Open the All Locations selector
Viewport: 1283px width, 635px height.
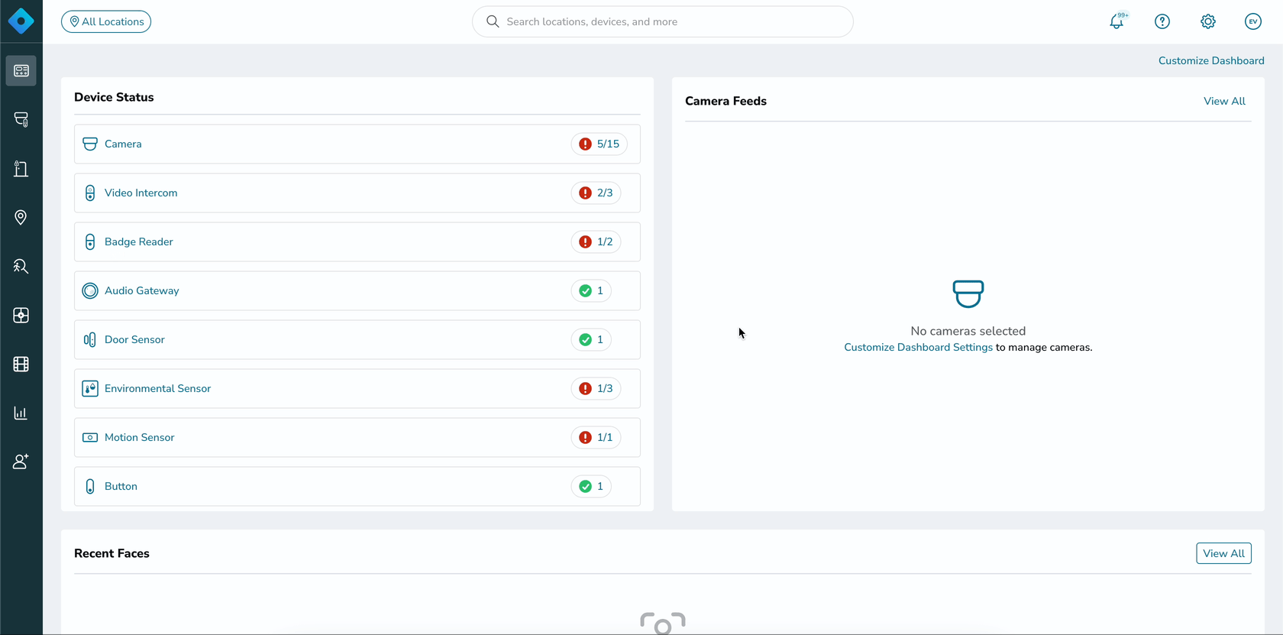(106, 21)
